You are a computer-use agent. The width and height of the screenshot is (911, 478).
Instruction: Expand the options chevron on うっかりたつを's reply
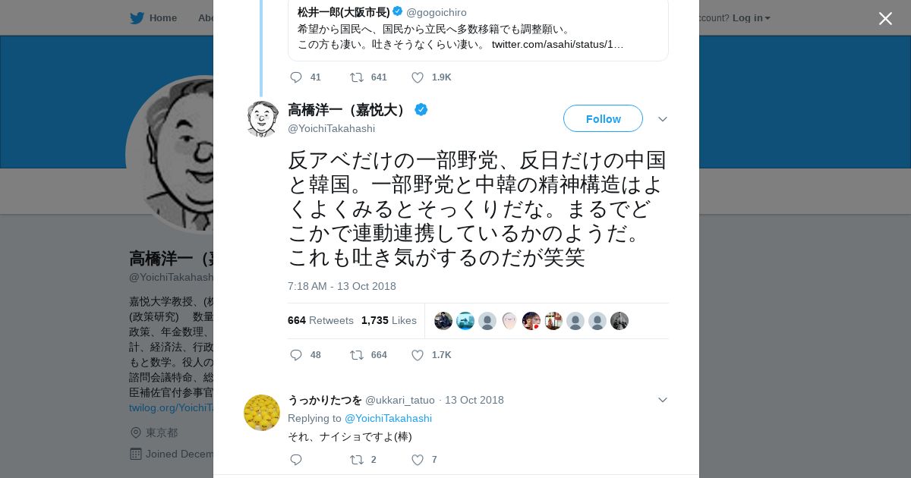click(663, 400)
